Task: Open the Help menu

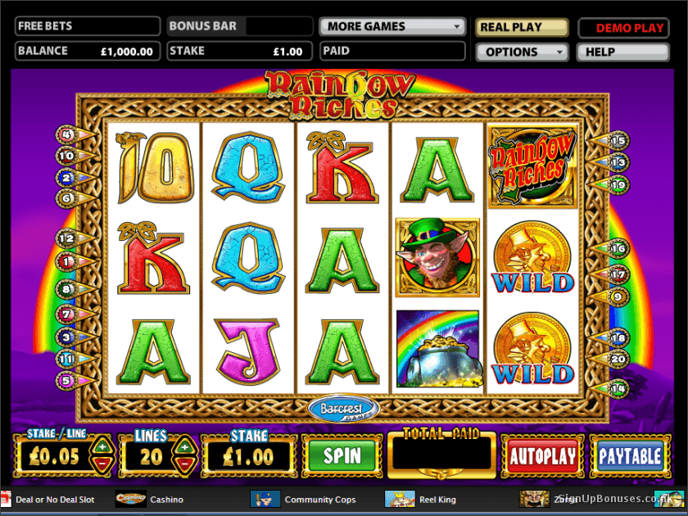Action: click(x=623, y=52)
